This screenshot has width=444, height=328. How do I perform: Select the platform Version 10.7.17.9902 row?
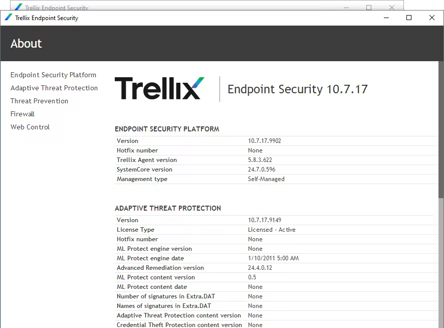point(276,141)
